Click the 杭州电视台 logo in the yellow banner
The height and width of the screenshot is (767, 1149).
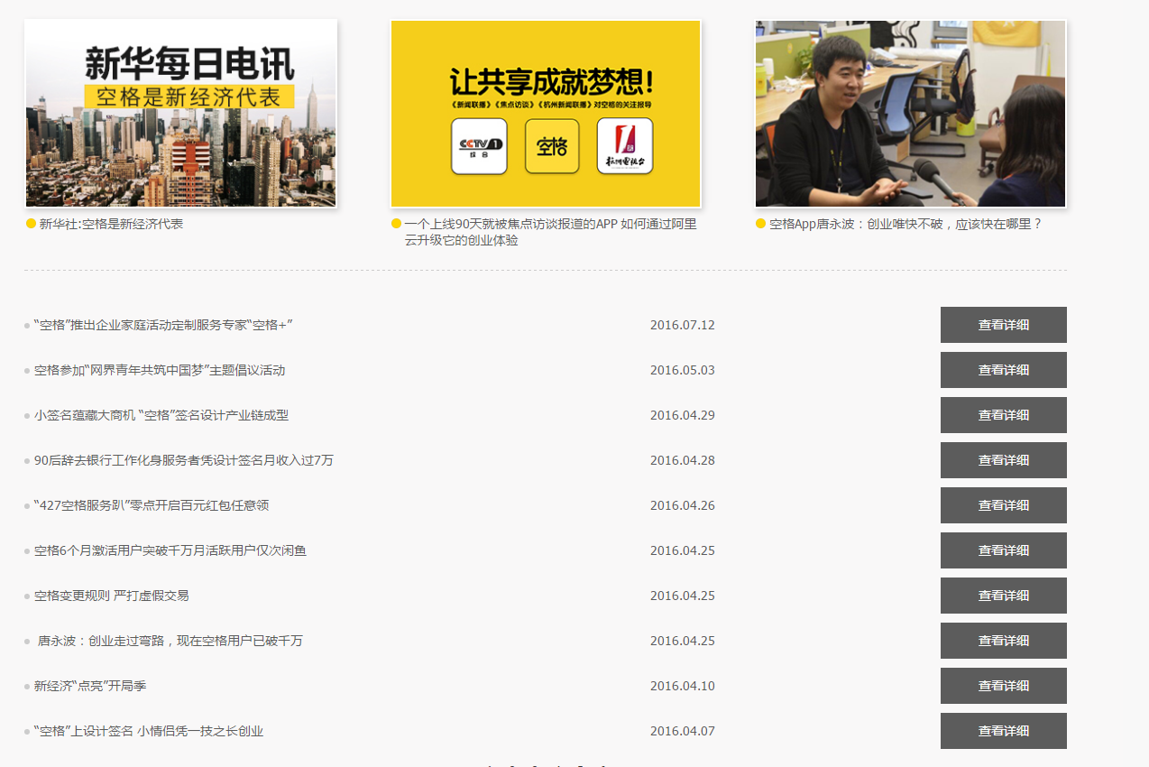click(x=625, y=145)
